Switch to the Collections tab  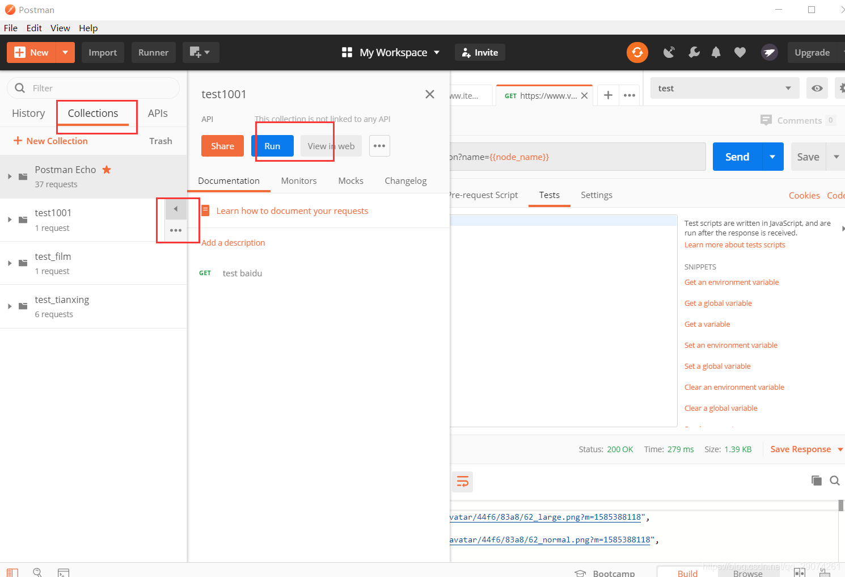(93, 113)
